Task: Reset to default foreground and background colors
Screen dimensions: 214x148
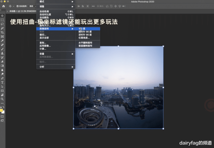Action: click(1, 107)
